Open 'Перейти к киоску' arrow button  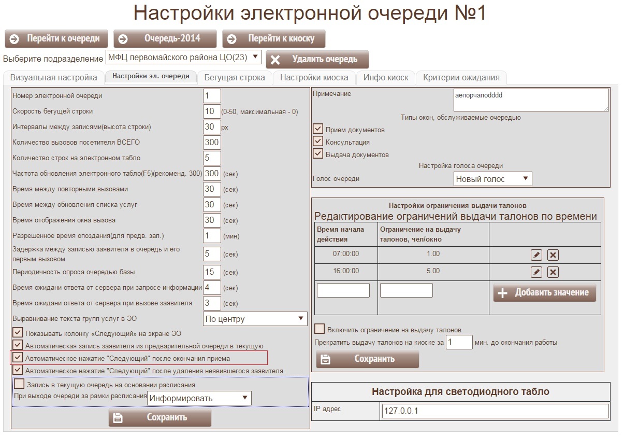[274, 39]
